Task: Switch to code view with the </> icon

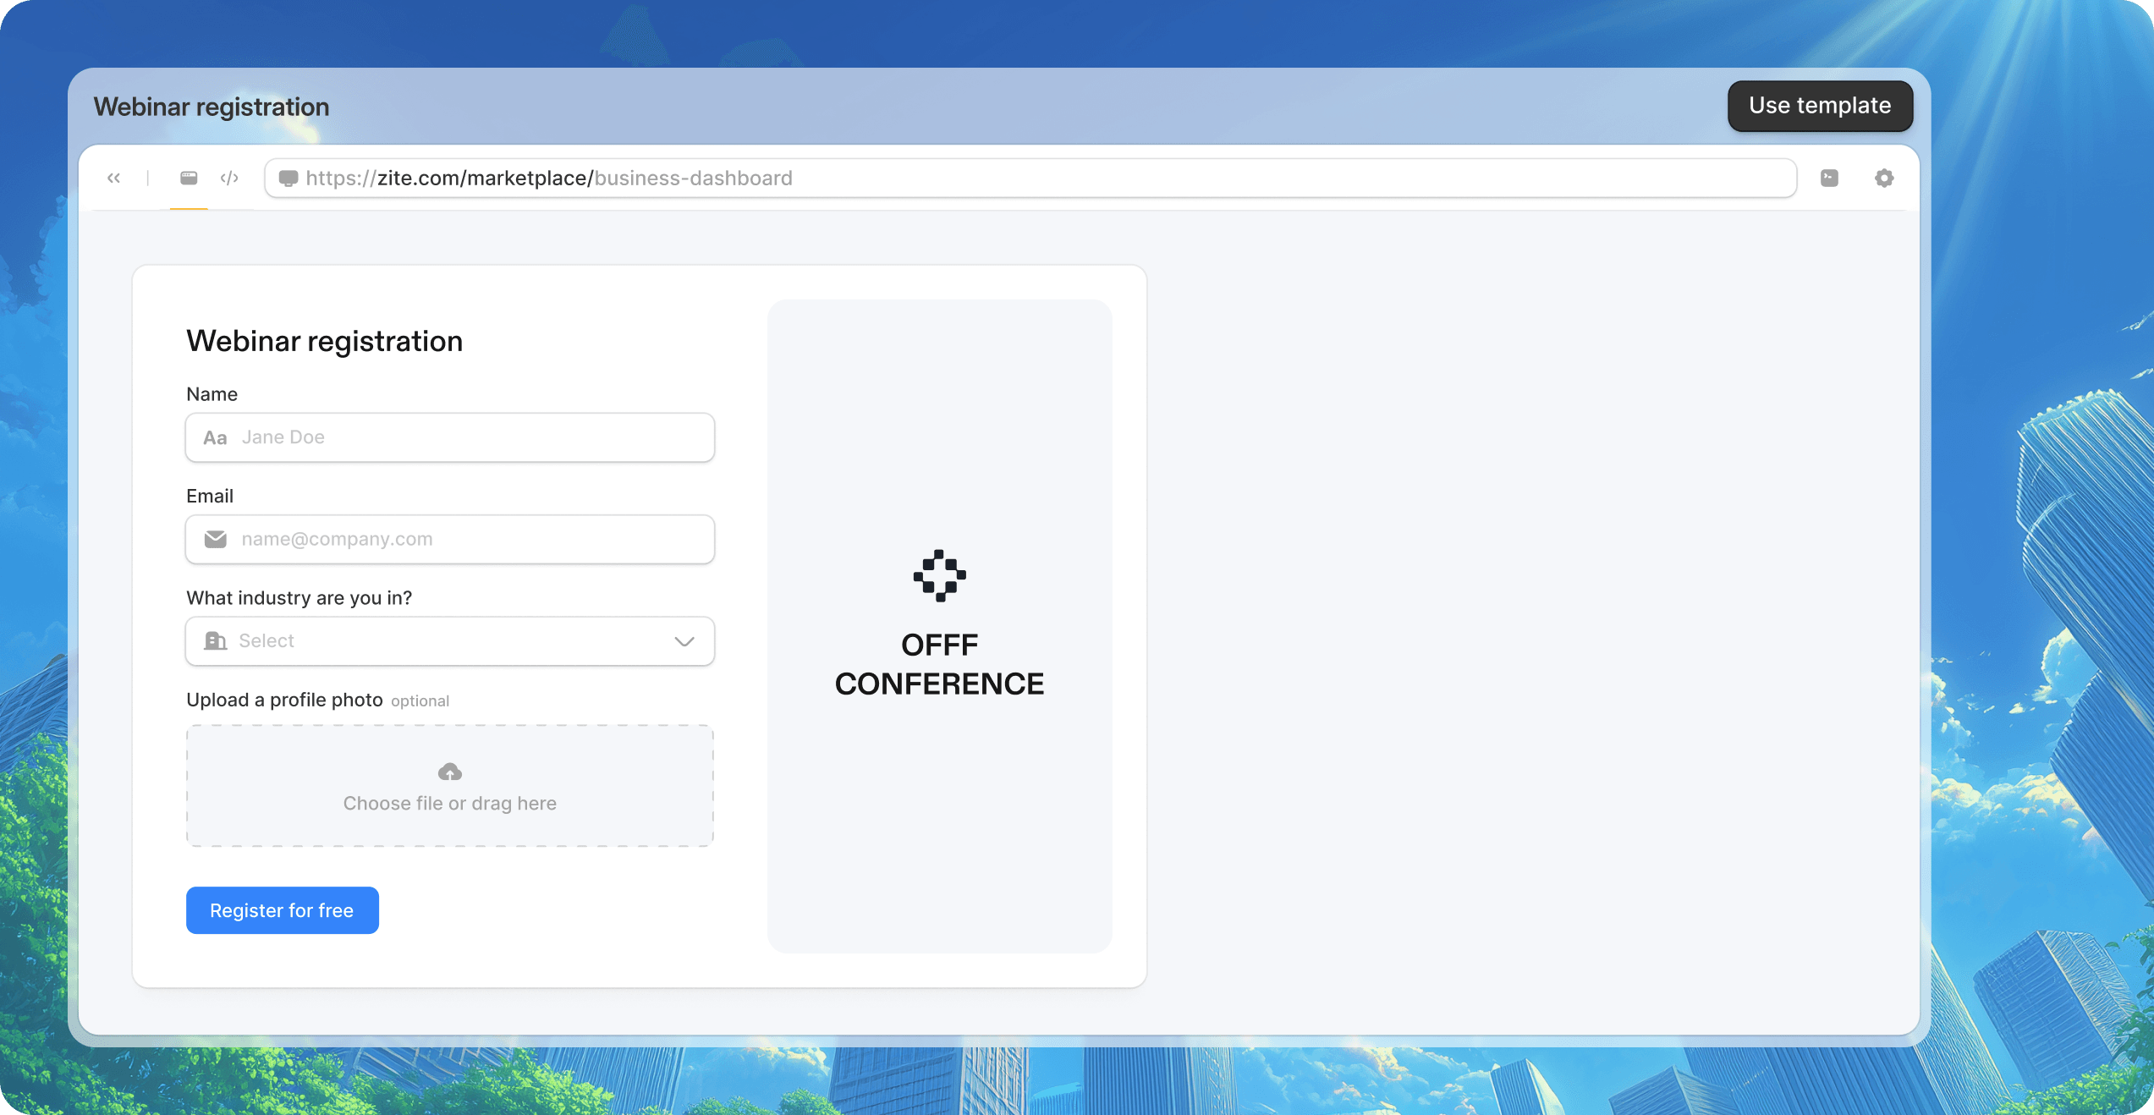Action: point(229,178)
